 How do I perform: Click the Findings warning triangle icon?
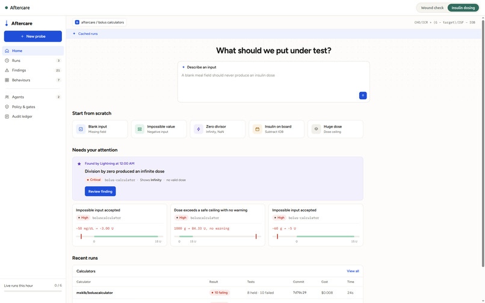pos(7,70)
